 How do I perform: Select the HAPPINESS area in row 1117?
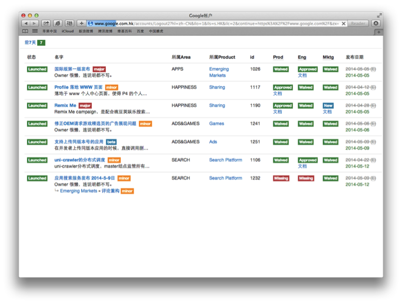click(184, 87)
